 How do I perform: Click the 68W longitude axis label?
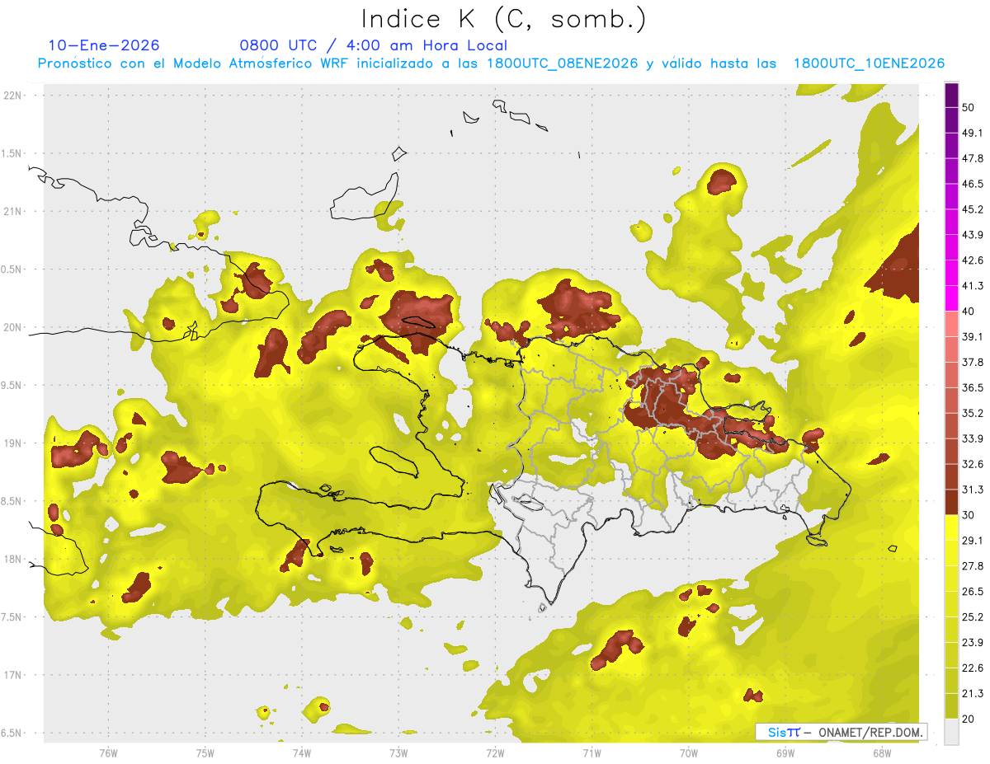tap(881, 753)
